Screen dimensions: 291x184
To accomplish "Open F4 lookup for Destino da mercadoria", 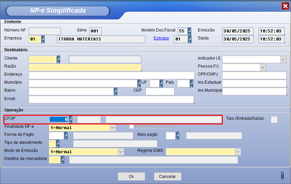I will (x=62, y=160).
